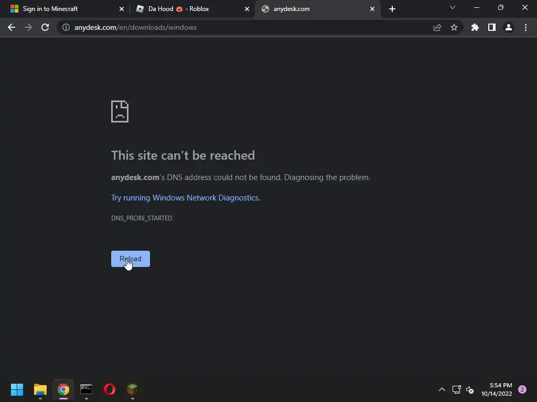Reload page with the toolbar refresh icon
This screenshot has width=537, height=402.
tap(45, 27)
